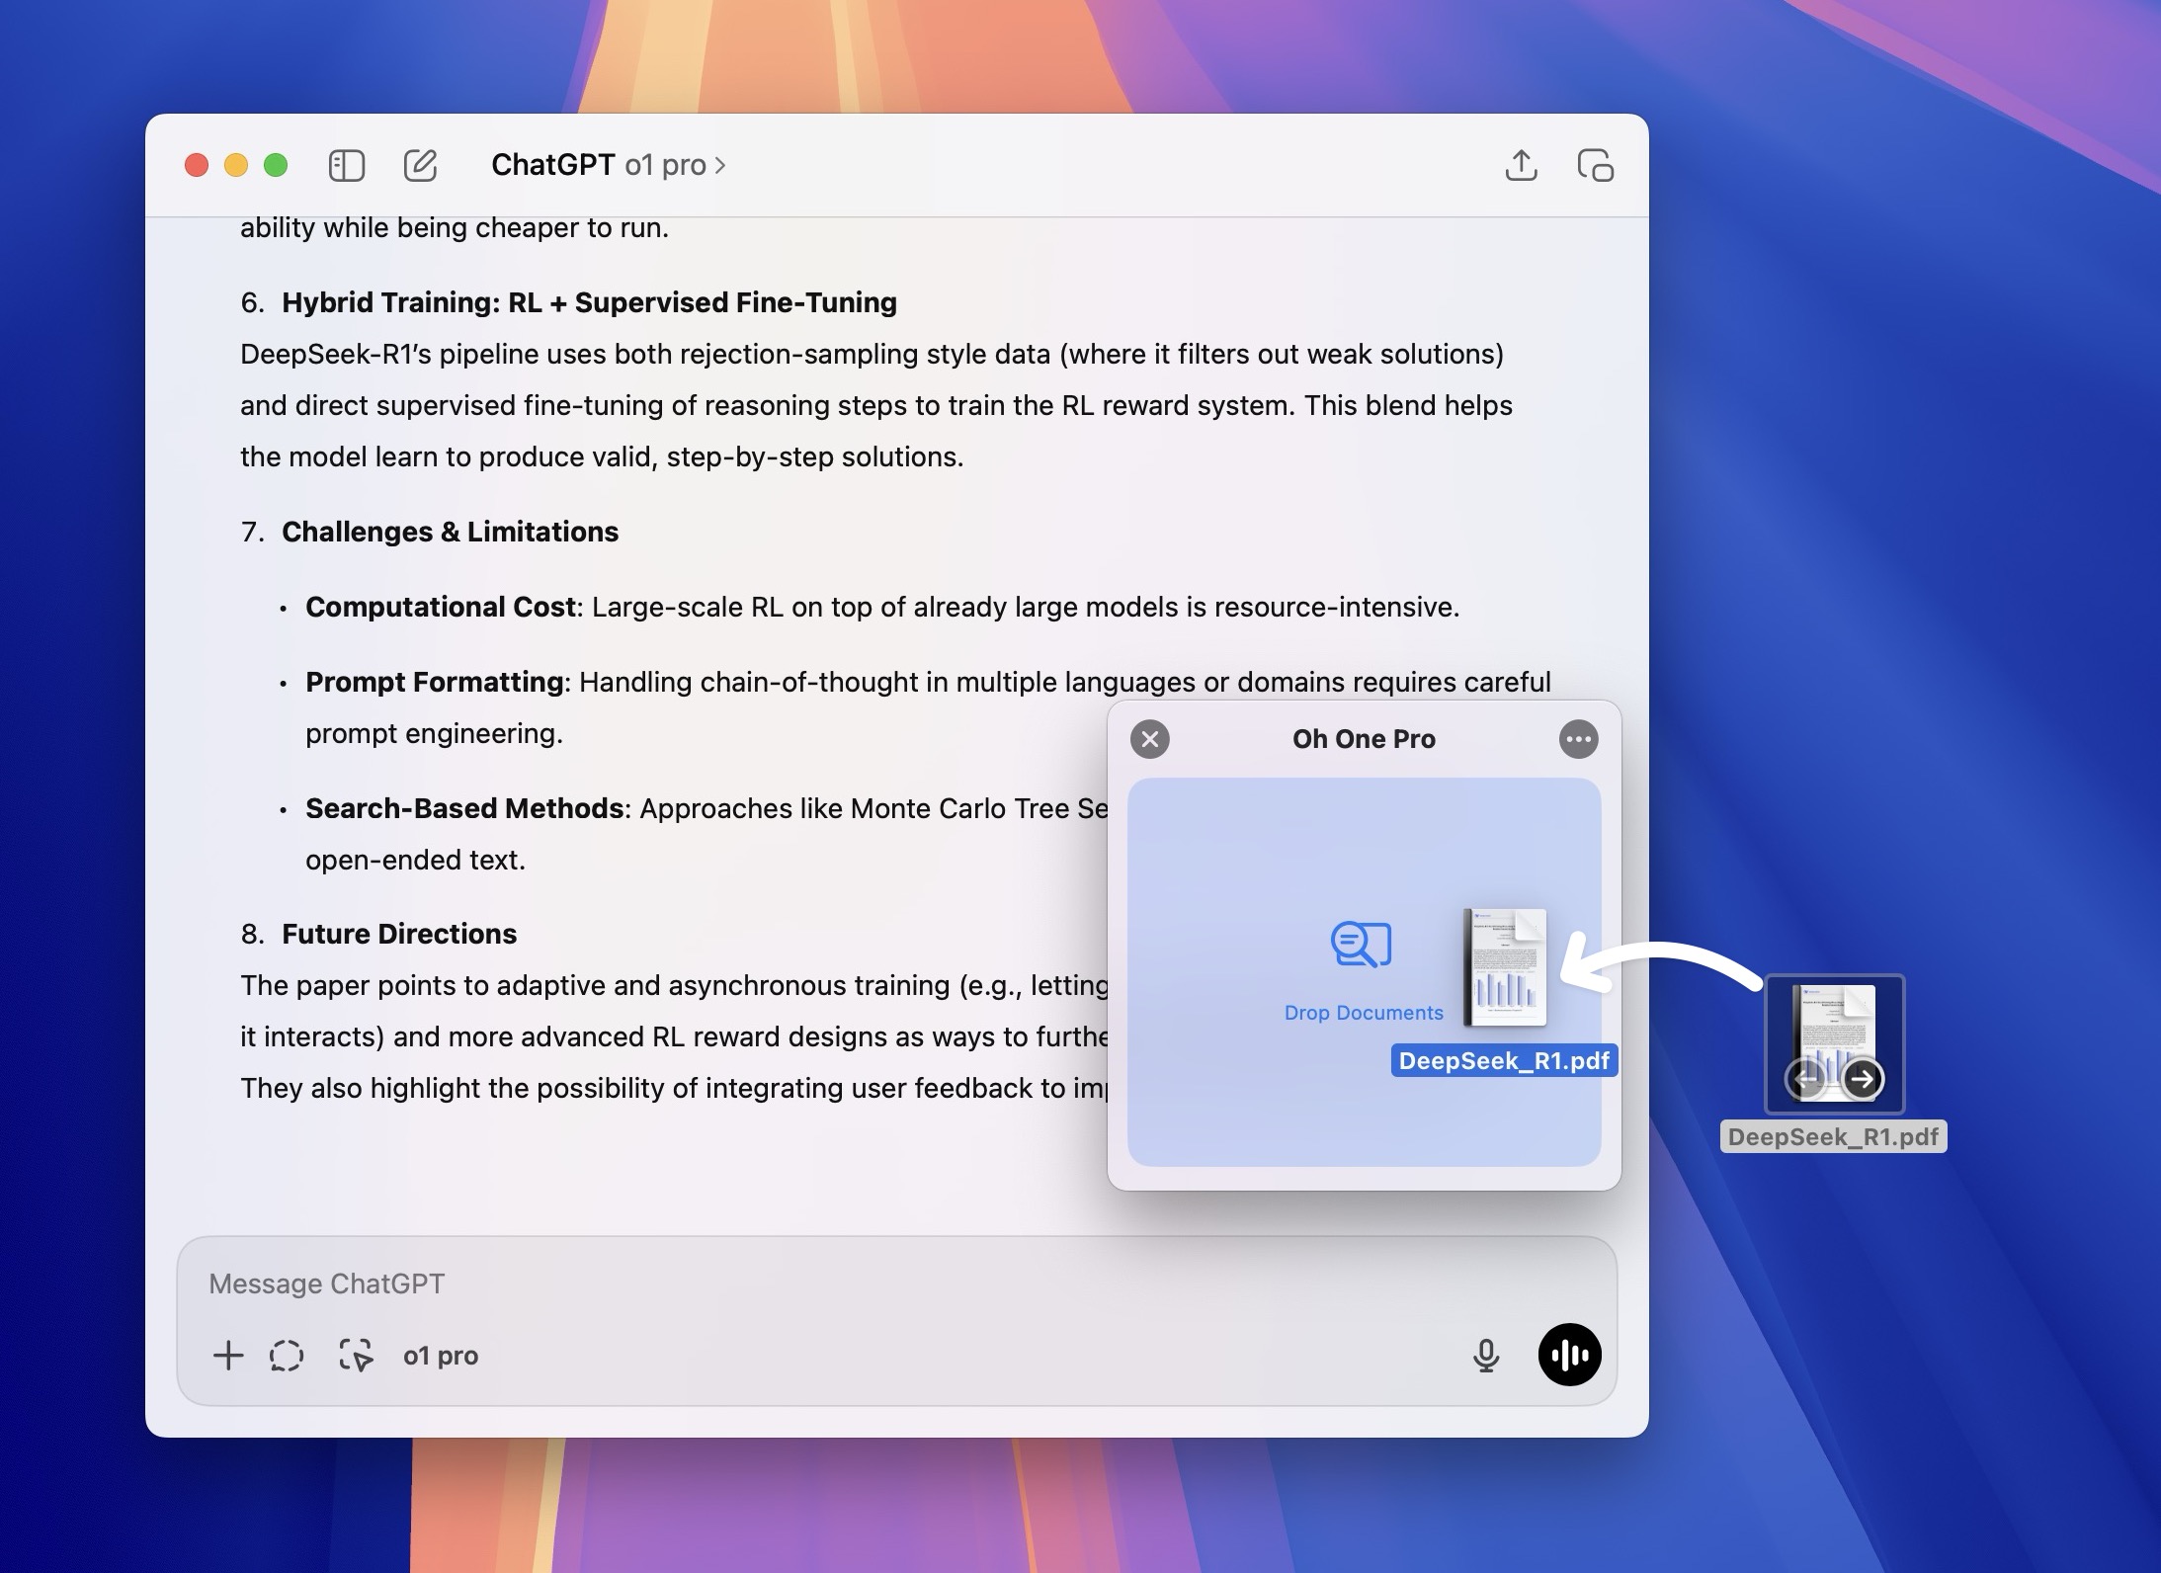Click the DeepSeek_R1.pdf filename in popup
Image resolution: width=2161 pixels, height=1573 pixels.
1504,1061
